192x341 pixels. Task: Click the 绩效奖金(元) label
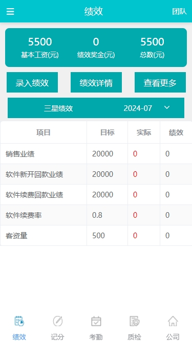96,55
